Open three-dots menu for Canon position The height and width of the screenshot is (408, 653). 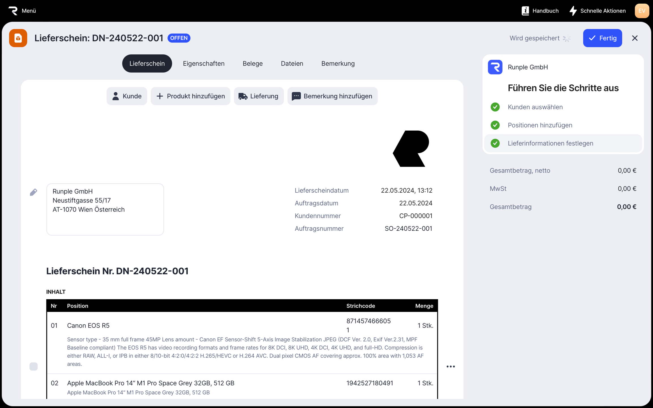pos(451,366)
